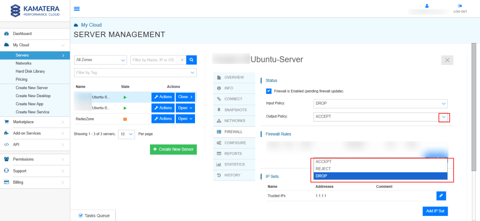This screenshot has height=221, width=480.
Task: Open the Actions button for RedesZone
Action: 163,119
